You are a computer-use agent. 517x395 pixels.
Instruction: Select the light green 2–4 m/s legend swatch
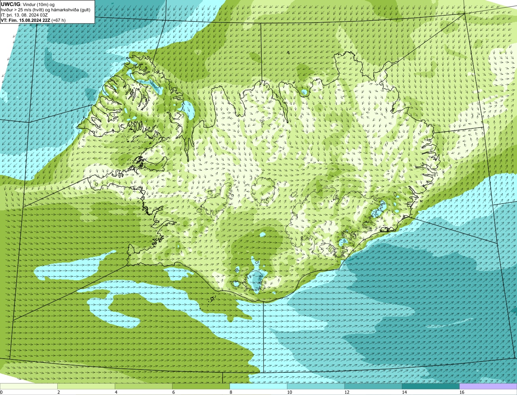click(x=86, y=386)
